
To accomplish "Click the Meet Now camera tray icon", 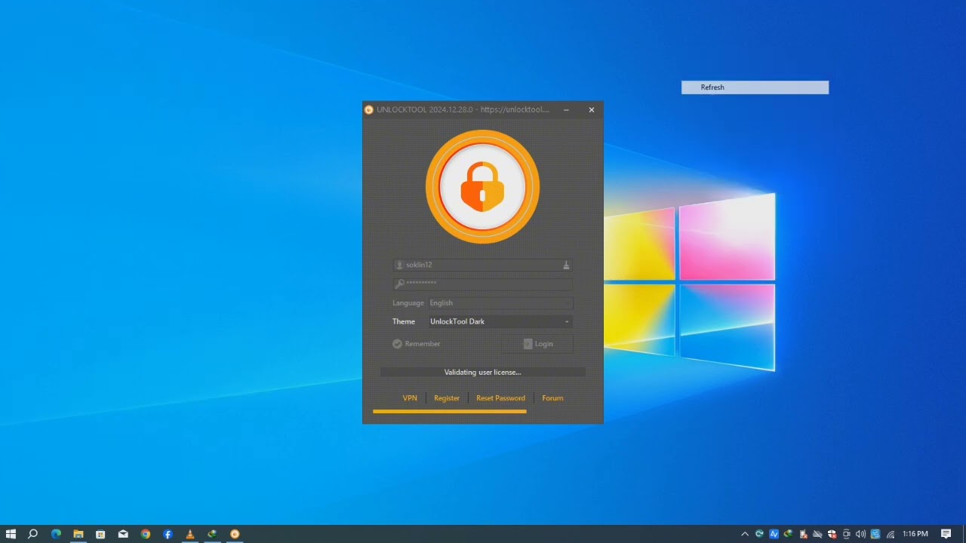I will [846, 534].
